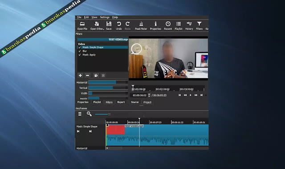Undo the last action via toolbar

tap(119, 26)
